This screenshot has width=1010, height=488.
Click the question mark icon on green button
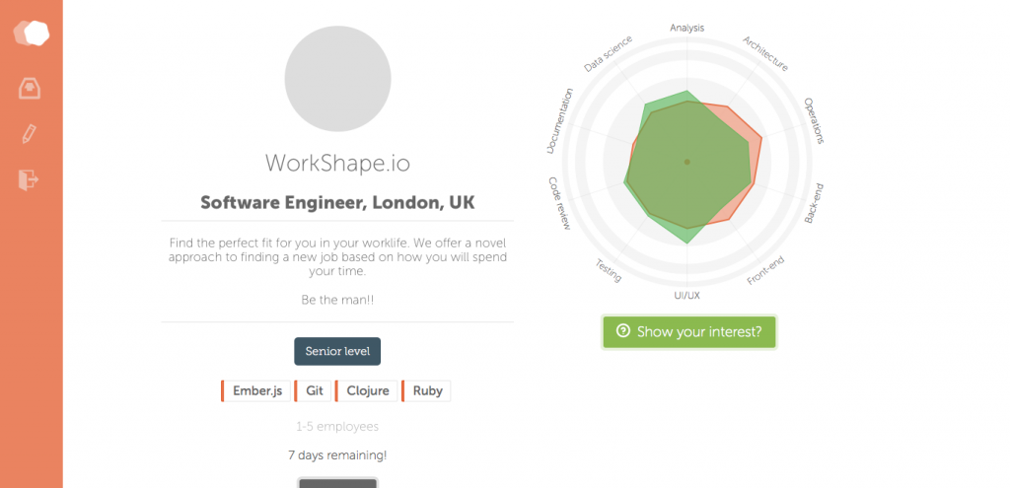point(622,331)
